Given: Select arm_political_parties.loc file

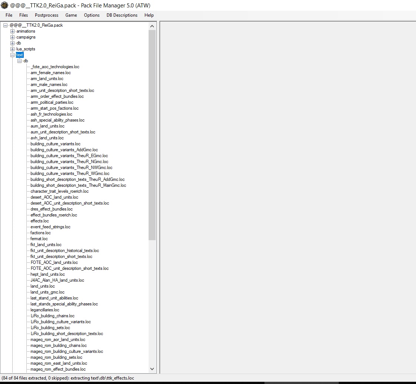Looking at the screenshot, I should coord(52,102).
